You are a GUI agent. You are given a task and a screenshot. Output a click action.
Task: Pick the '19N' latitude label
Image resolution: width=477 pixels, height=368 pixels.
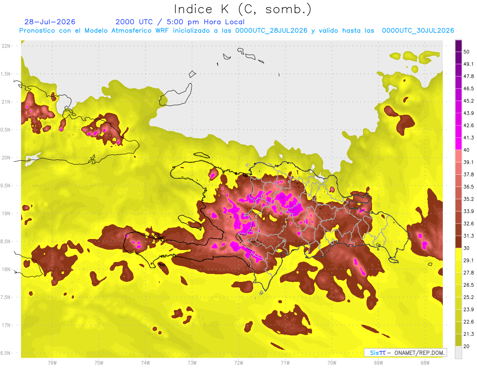click(x=7, y=214)
